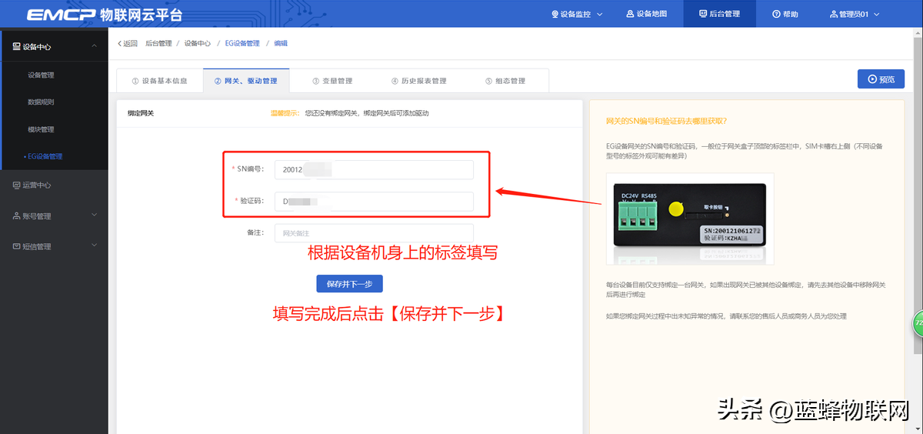
Task: Expand the 账号管理 chevron arrow
Action: (x=94, y=215)
